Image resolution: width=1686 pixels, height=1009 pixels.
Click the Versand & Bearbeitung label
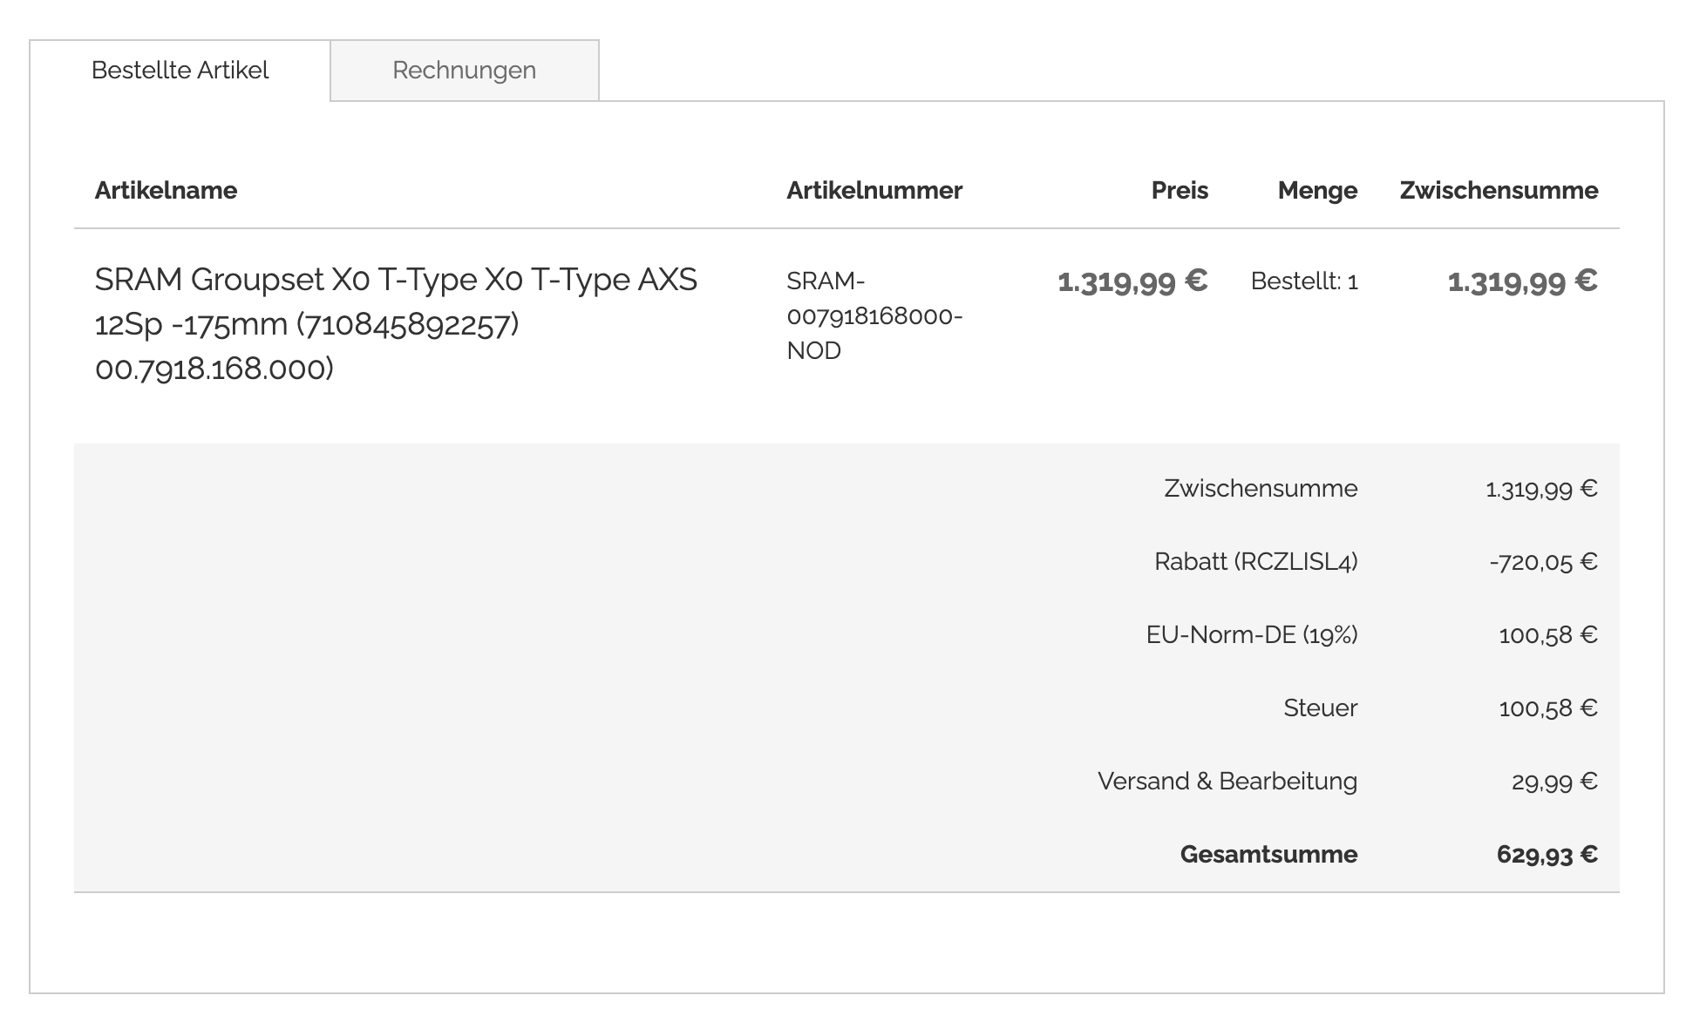(1227, 782)
